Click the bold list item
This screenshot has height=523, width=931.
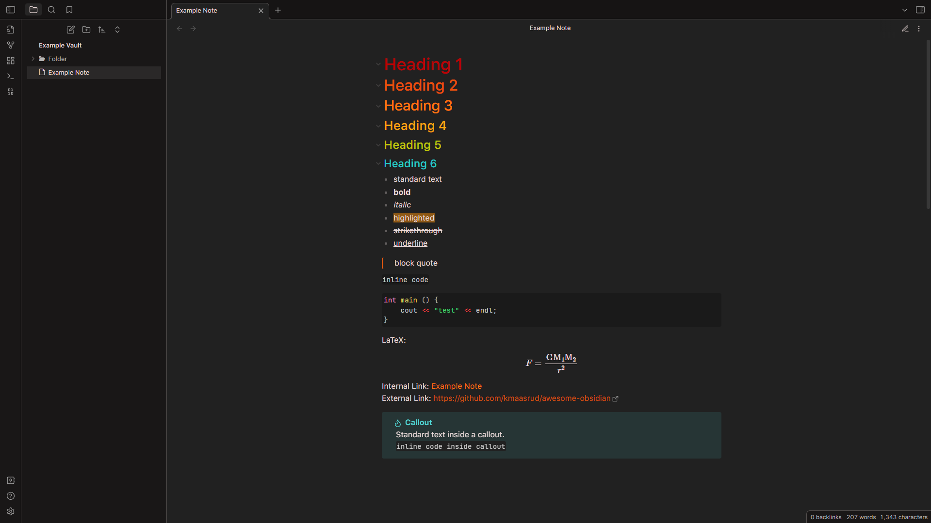402,192
